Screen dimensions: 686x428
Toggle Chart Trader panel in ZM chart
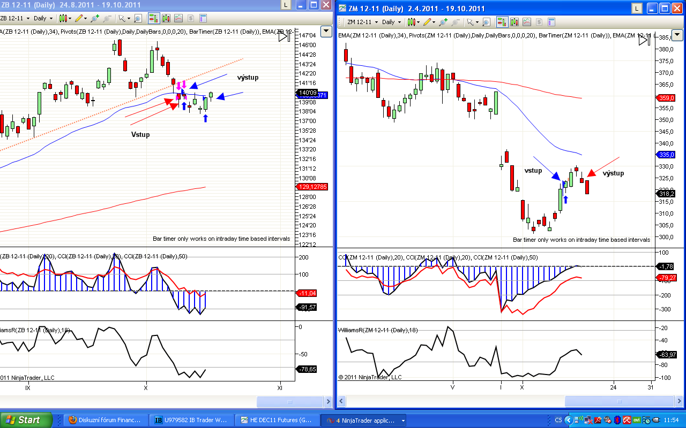(502, 22)
